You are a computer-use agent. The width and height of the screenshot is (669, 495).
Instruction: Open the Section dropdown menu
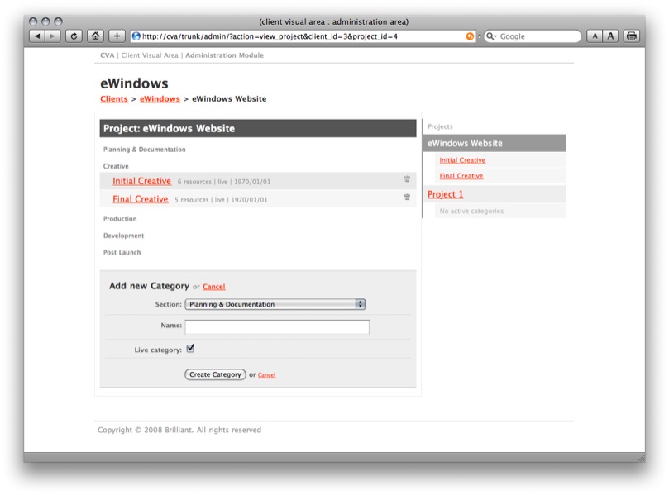click(x=275, y=304)
